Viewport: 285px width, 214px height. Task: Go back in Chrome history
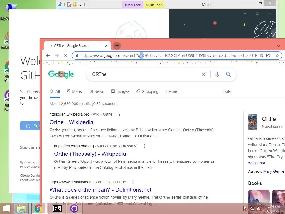click(x=48, y=55)
